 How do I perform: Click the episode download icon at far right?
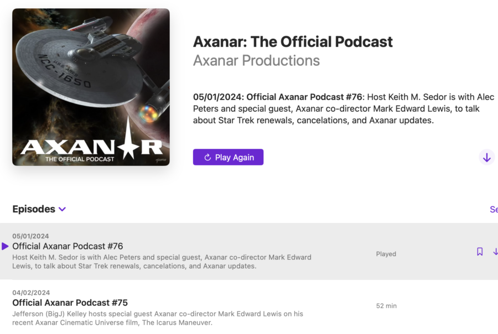495,252
